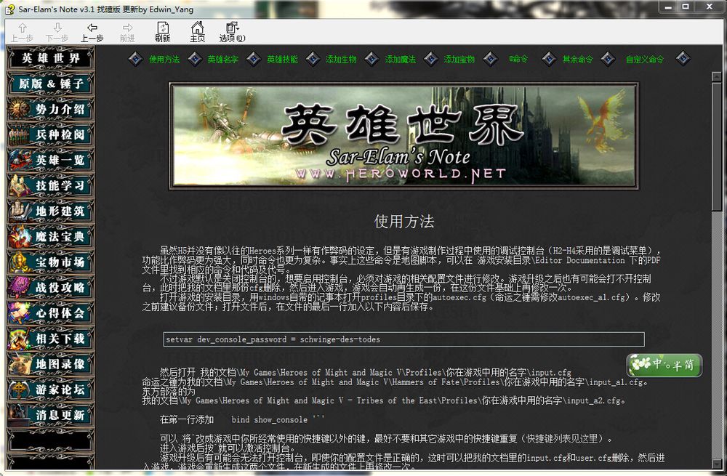Switch to the 使用方法 top navigation tab
This screenshot has height=476, width=727.
[x=164, y=60]
